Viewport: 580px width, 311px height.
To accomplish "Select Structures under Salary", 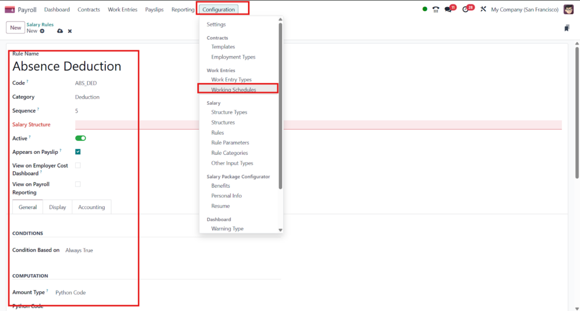I will click(223, 123).
